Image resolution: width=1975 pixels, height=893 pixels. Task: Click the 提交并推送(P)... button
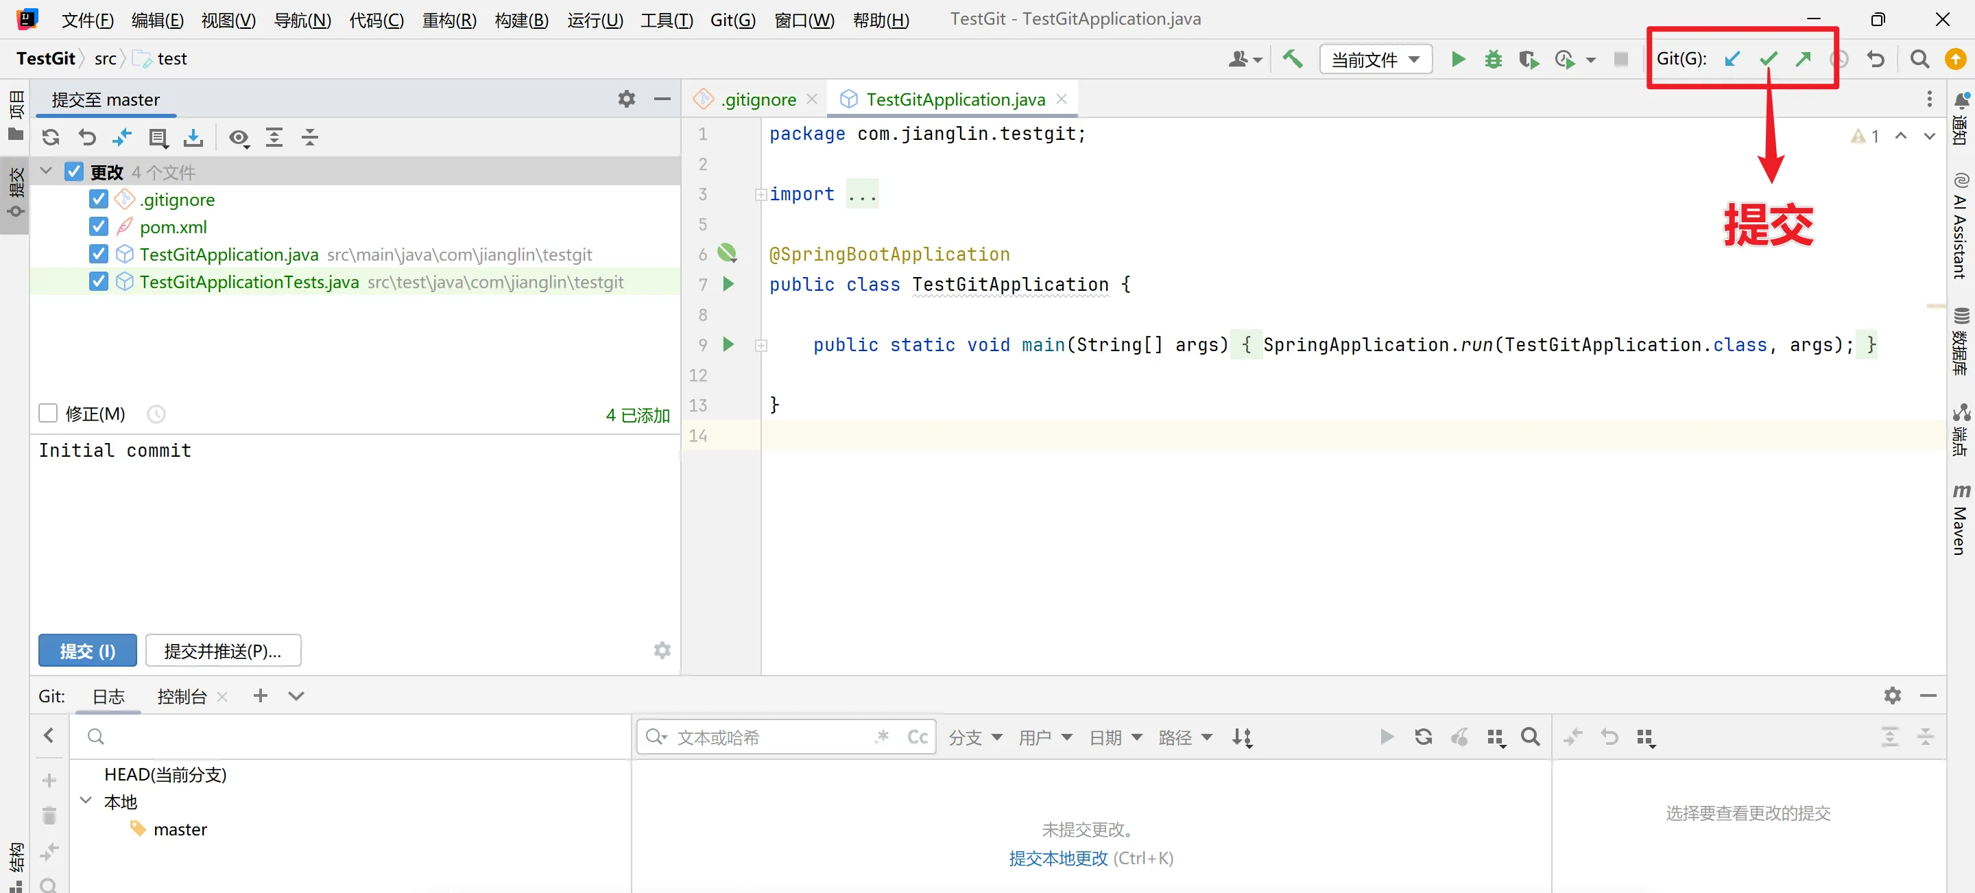223,651
